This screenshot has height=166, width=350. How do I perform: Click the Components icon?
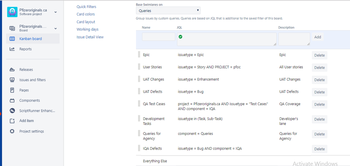[12, 101]
